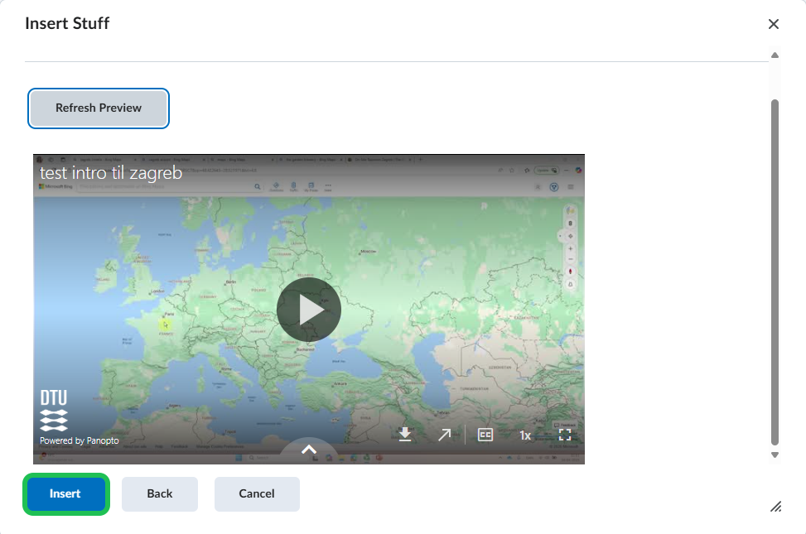Click the DTU logo on the video
Screen dimensions: 806x534
[x=54, y=398]
